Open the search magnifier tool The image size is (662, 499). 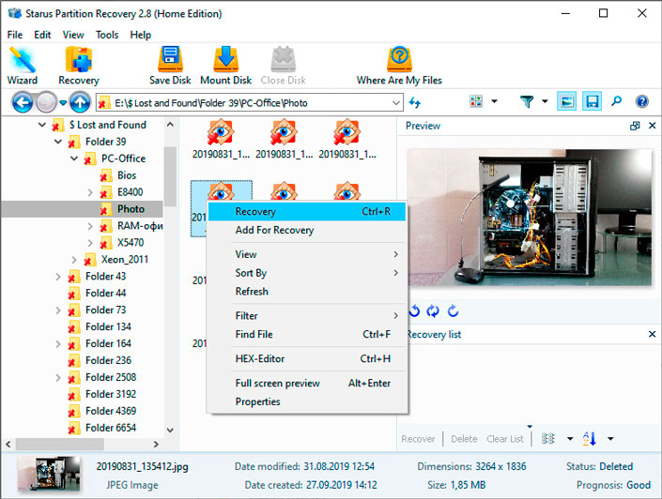616,101
